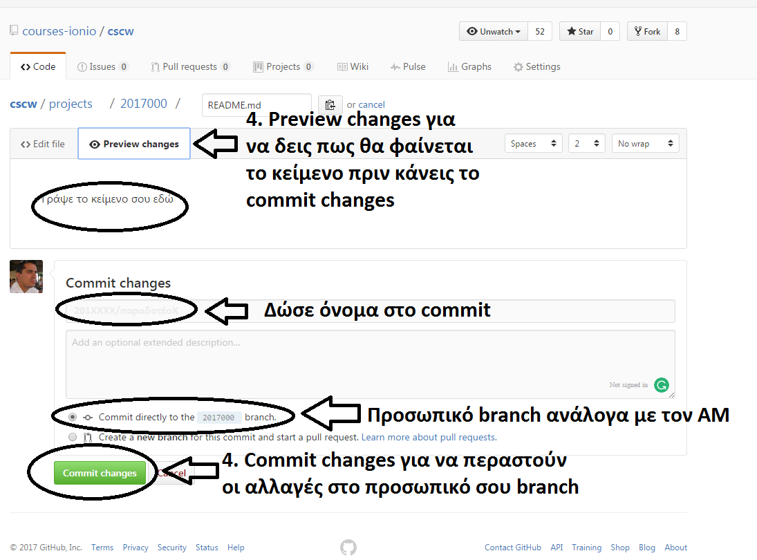Open the Training footer link
This screenshot has height=560, width=757.
point(586,548)
